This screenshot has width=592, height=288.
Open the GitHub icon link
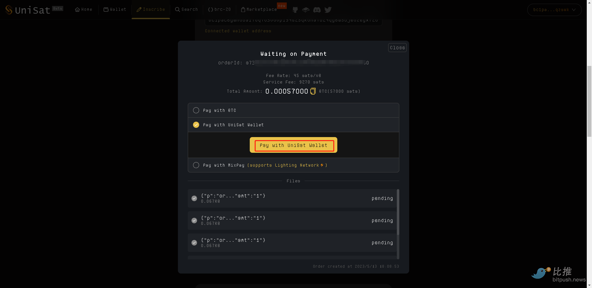click(x=295, y=10)
